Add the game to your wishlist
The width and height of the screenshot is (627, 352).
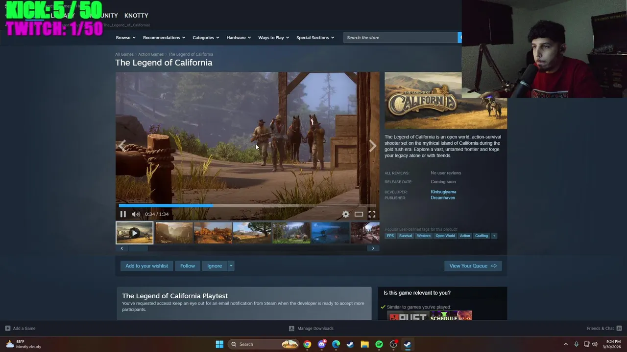146,266
